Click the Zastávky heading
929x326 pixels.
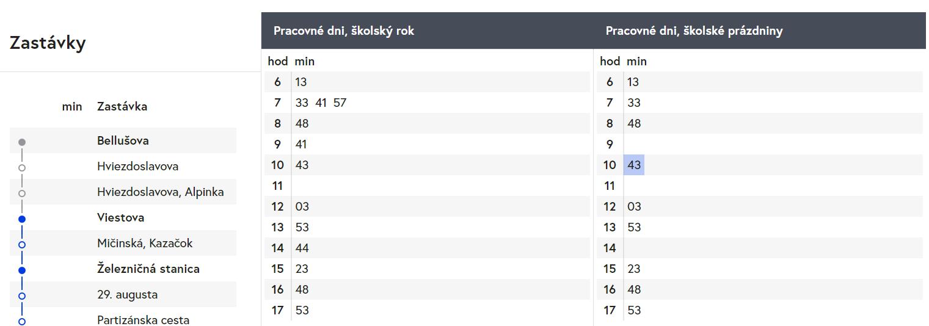point(48,43)
